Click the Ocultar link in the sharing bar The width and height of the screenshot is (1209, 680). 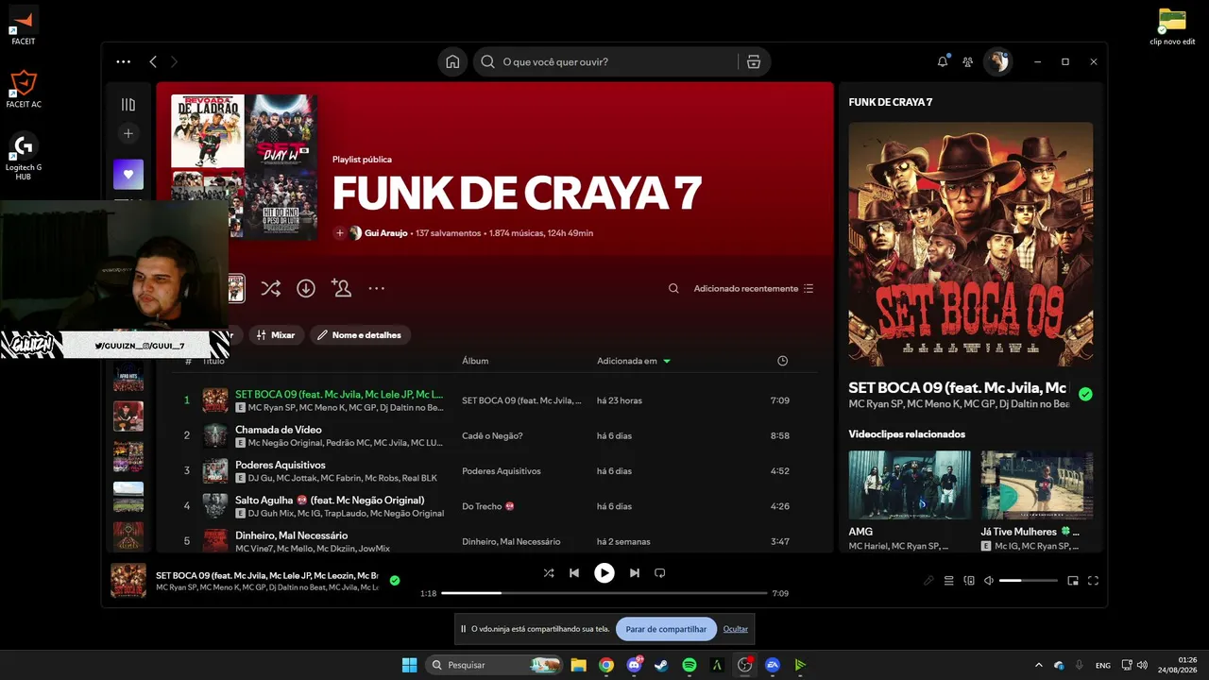tap(736, 629)
